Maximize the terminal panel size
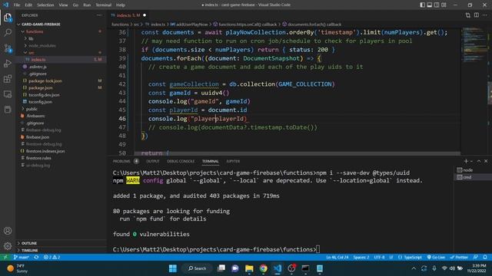Image resolution: width=492 pixels, height=276 pixels. point(479,161)
